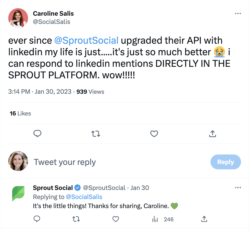The width and height of the screenshot is (249, 232).
Task: Share the Sprout Social reply
Action: coord(204,219)
